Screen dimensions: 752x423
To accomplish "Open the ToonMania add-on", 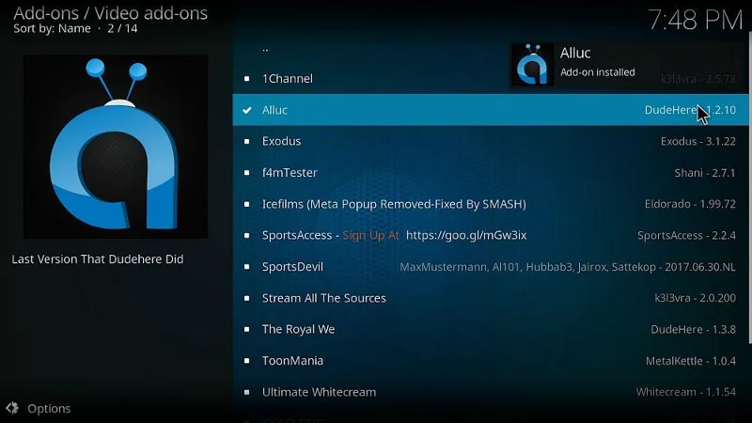I will (490, 361).
